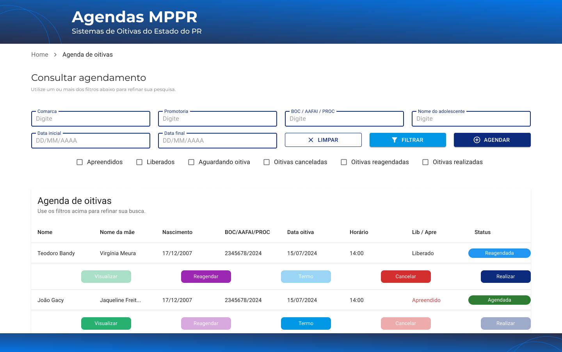Click the Agendas MPPR header title
Image resolution: width=562 pixels, height=352 pixels.
(135, 17)
